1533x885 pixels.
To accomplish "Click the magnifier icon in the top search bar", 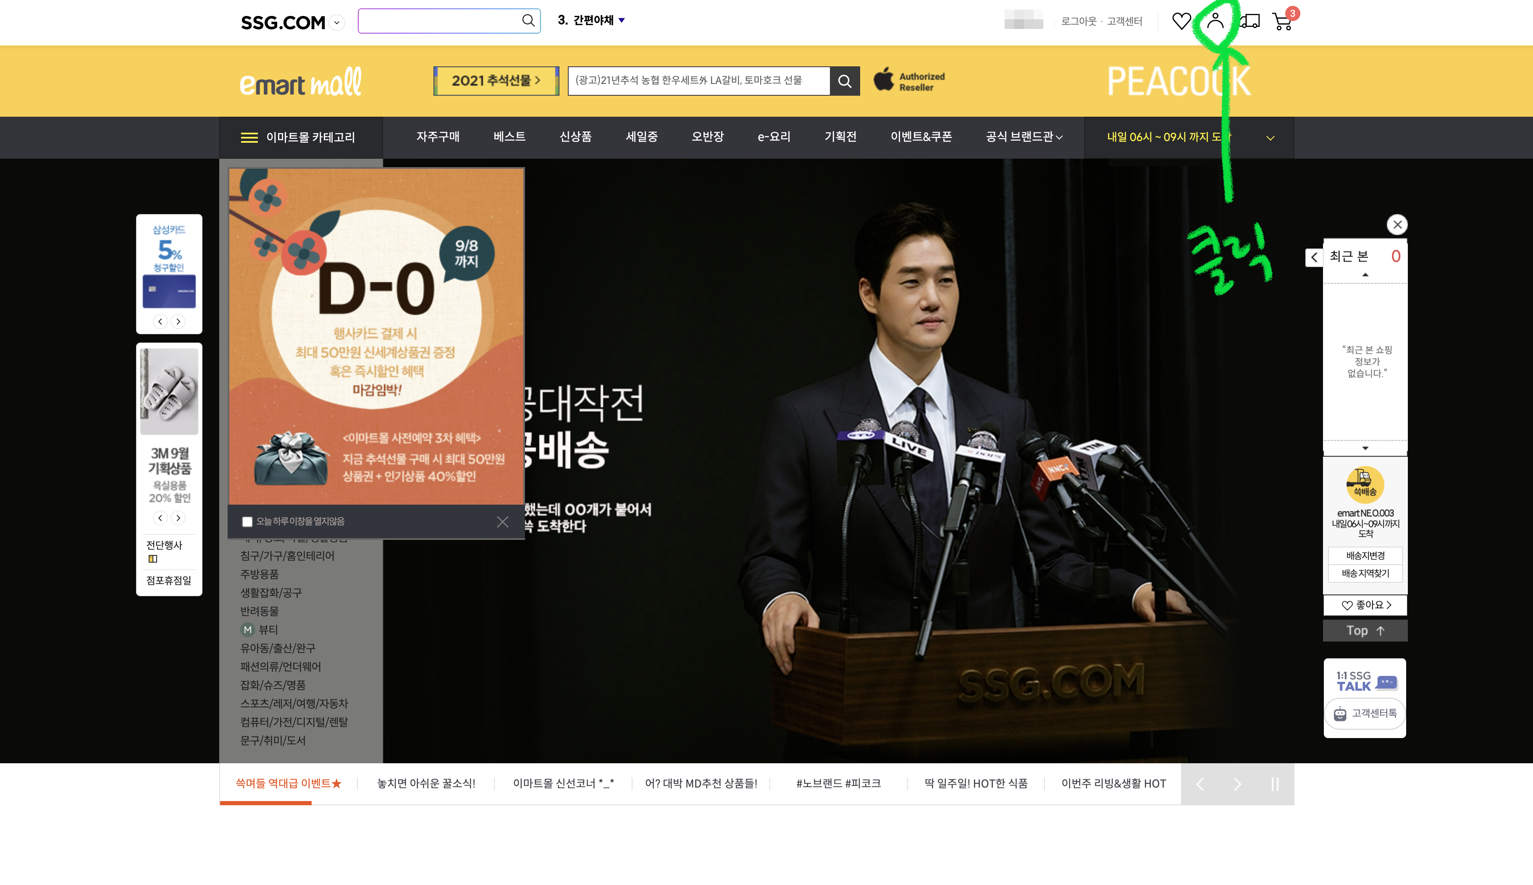I will click(x=528, y=20).
